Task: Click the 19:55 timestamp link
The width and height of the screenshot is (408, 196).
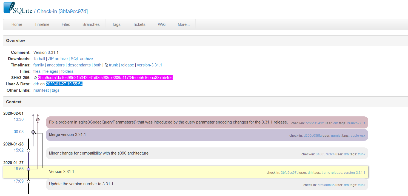Action: click(x=19, y=169)
